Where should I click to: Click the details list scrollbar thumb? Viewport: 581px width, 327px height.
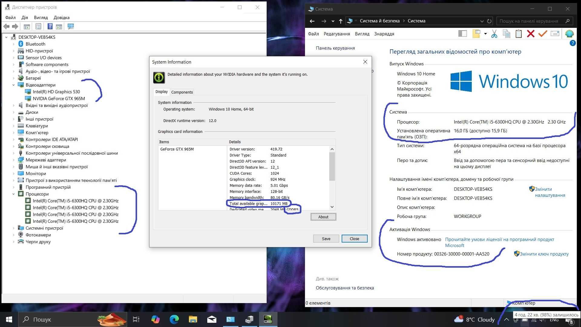point(332,166)
